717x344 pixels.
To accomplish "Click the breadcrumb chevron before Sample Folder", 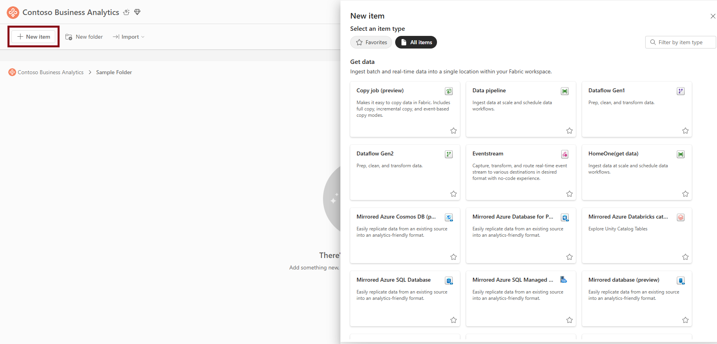I will pos(90,72).
